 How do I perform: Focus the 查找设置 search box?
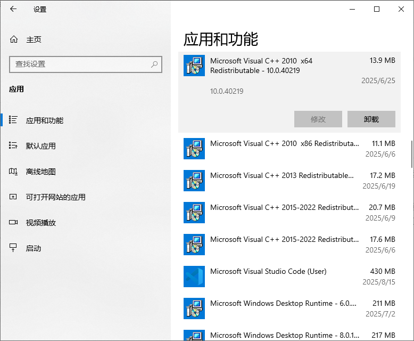86,64
